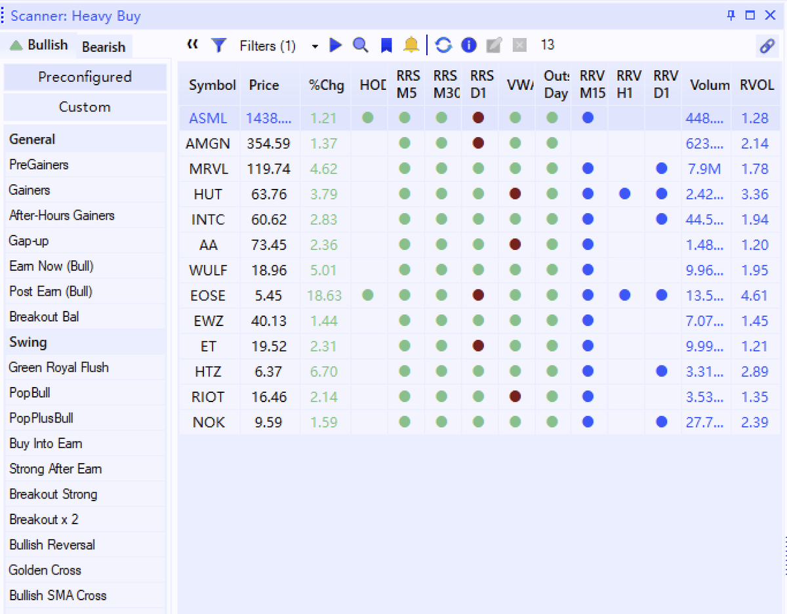Switch to the Bullish tab
The image size is (787, 614).
pyautogui.click(x=39, y=45)
